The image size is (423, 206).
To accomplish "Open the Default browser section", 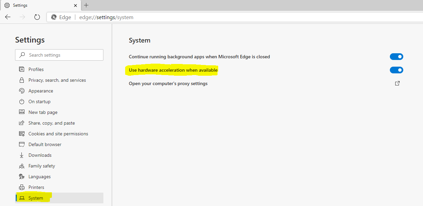I will pyautogui.click(x=45, y=144).
